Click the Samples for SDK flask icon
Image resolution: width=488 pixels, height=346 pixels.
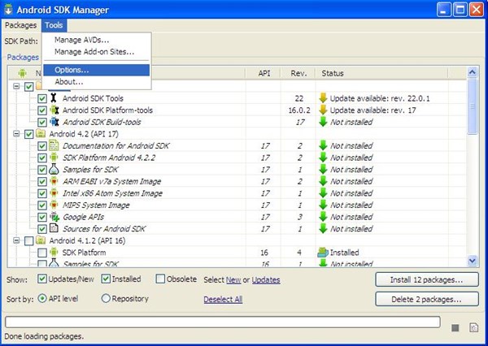click(x=55, y=170)
